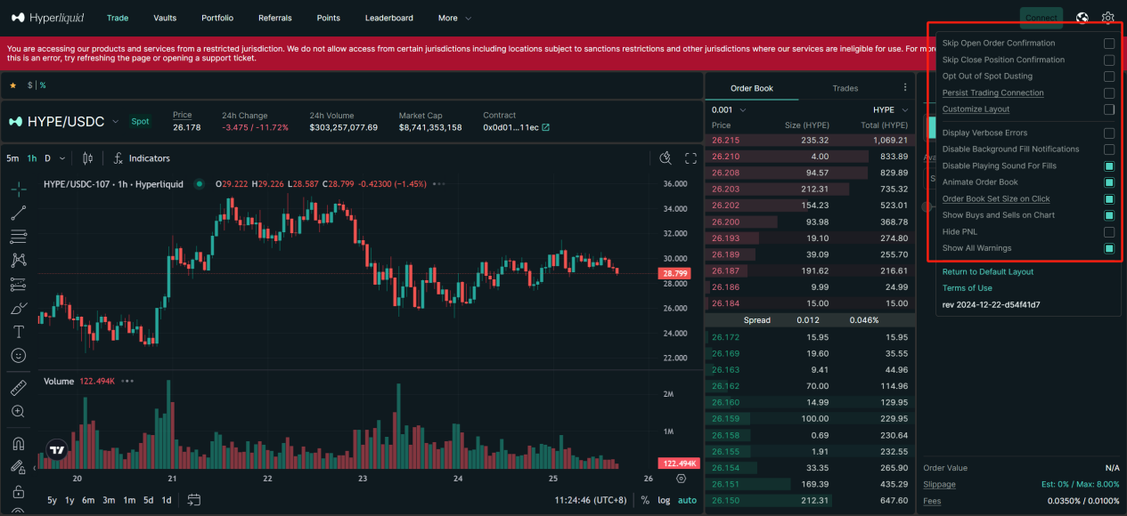The width and height of the screenshot is (1127, 516).
Task: Open the Terms of Use link
Action: click(x=967, y=288)
